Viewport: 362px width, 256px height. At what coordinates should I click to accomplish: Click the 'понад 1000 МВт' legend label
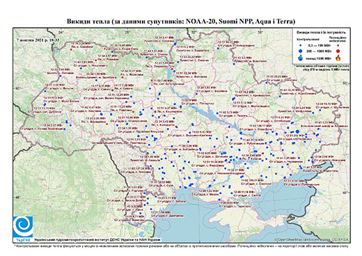point(319,58)
